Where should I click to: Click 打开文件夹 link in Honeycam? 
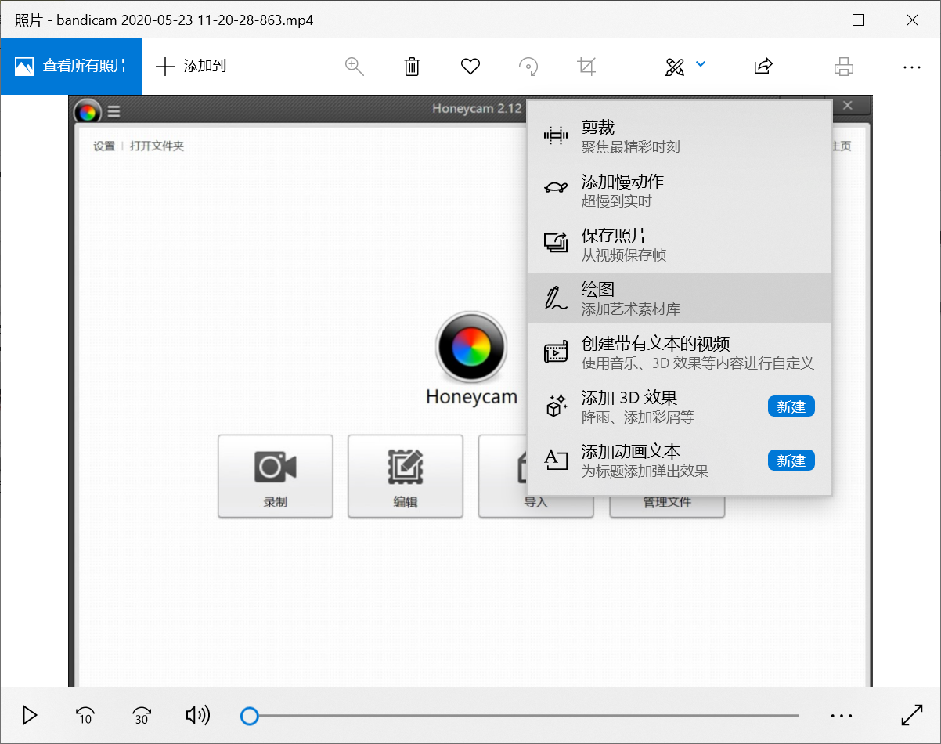pyautogui.click(x=157, y=146)
